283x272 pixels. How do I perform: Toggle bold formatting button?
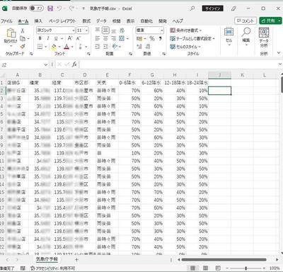(40, 38)
